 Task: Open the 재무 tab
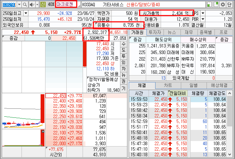189,32
